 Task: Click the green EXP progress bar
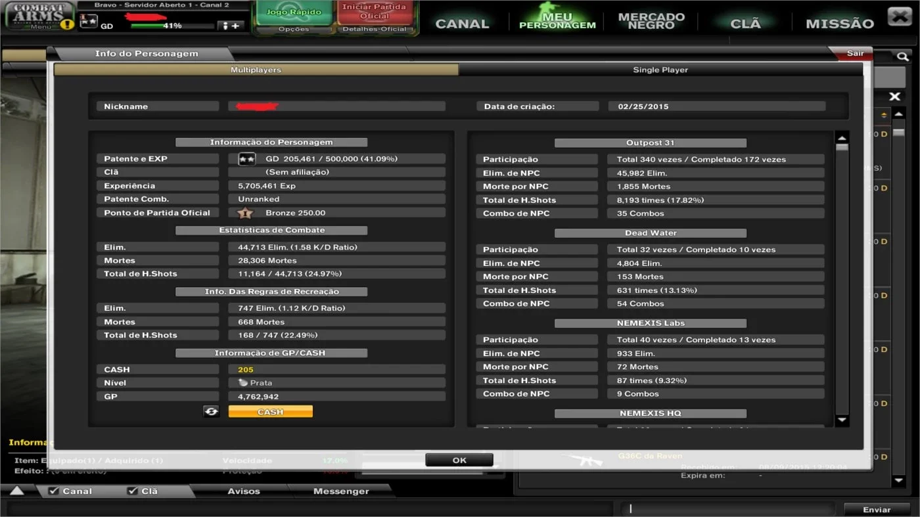click(x=172, y=26)
